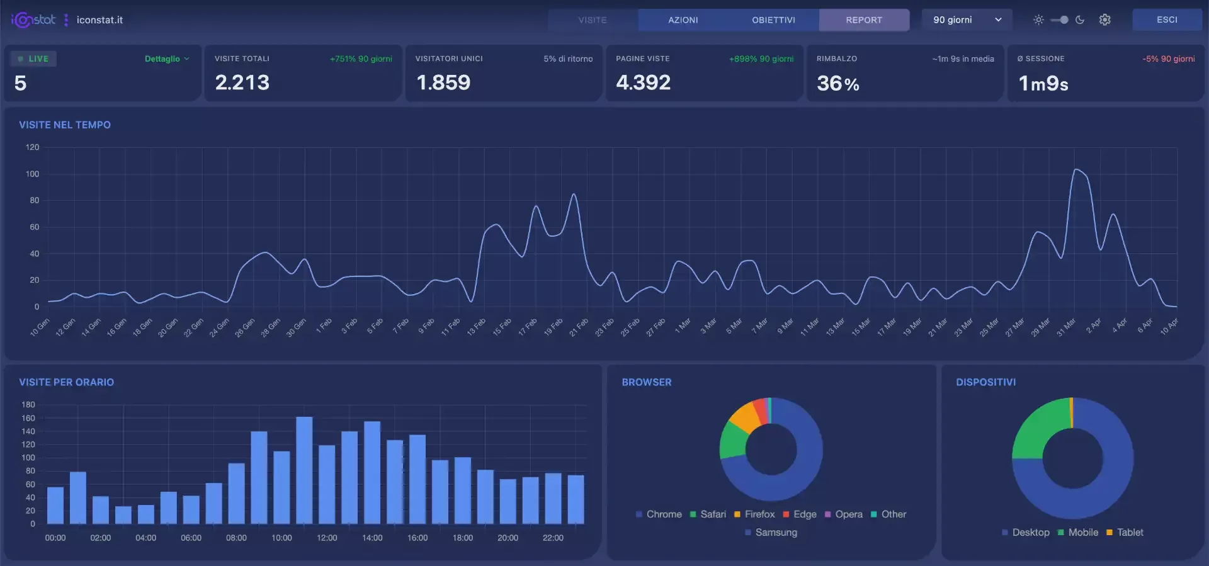This screenshot has width=1209, height=566.
Task: Click the Firefox orange legend swatch
Action: [737, 514]
